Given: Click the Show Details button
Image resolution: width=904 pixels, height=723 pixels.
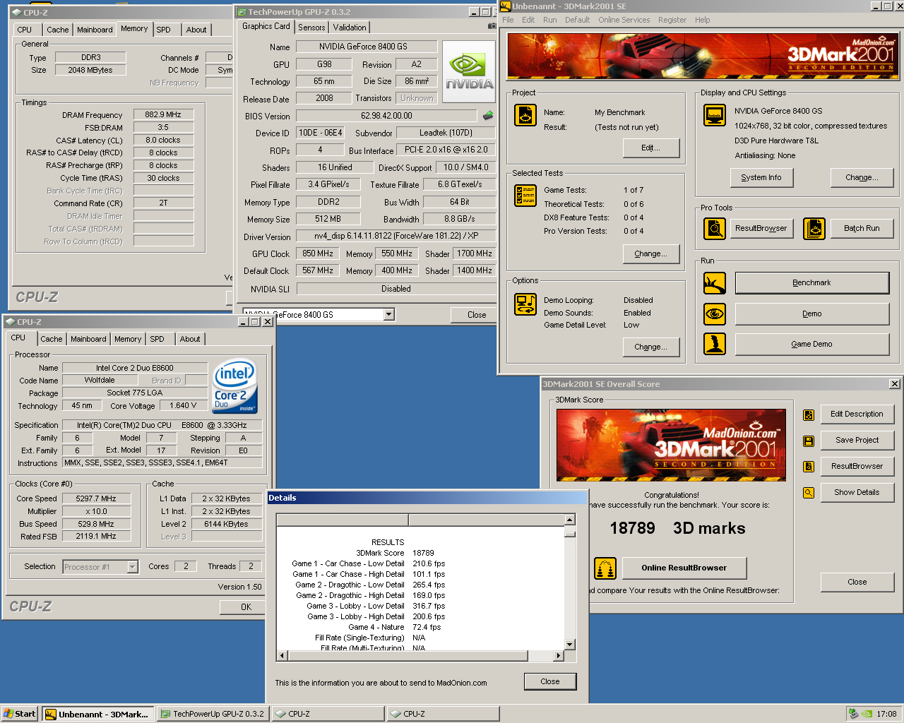Looking at the screenshot, I should coord(857,493).
